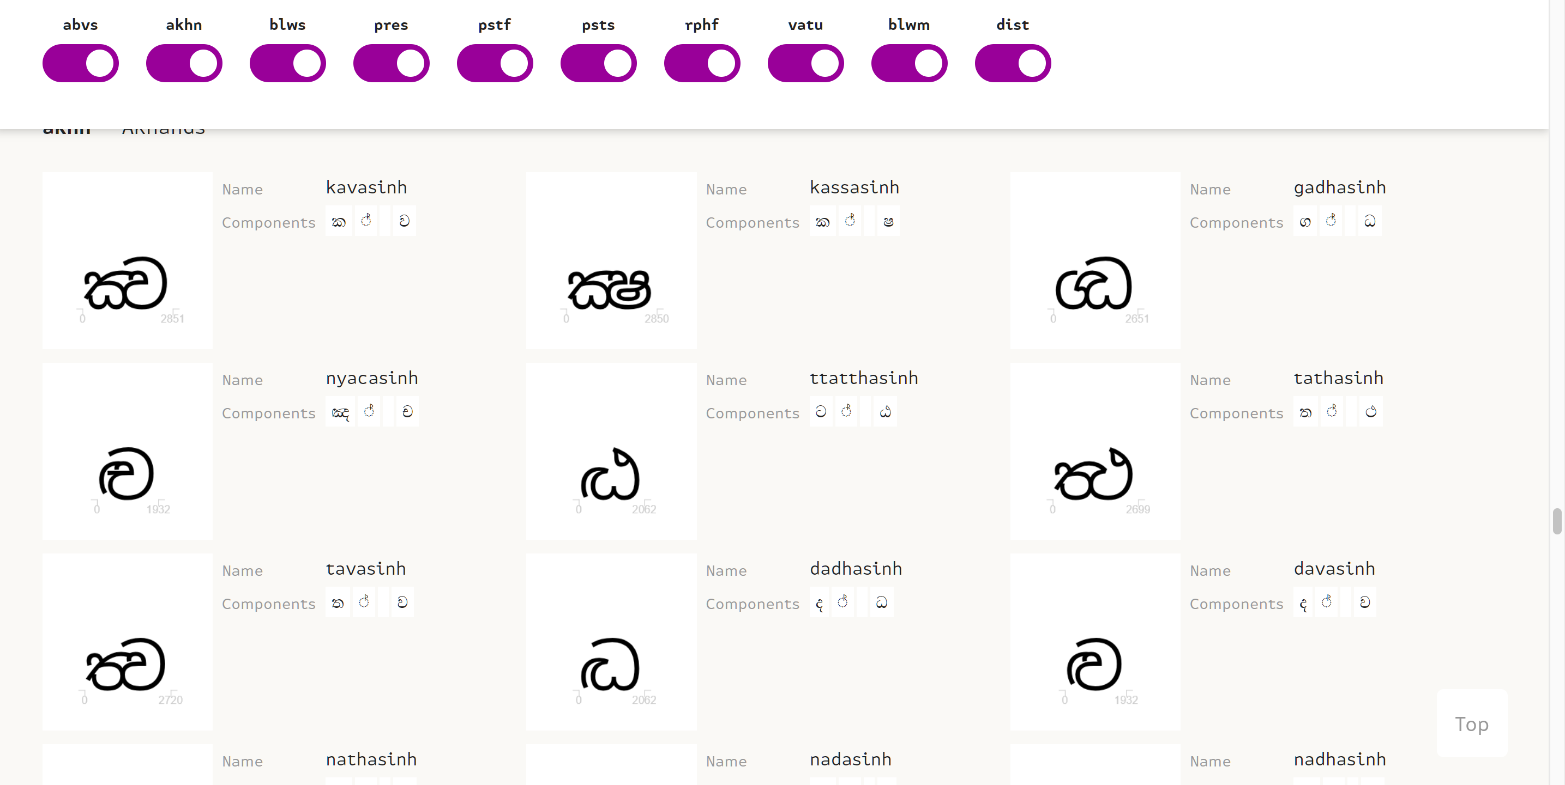Click last component glyph of ttatthasinh

(884, 412)
